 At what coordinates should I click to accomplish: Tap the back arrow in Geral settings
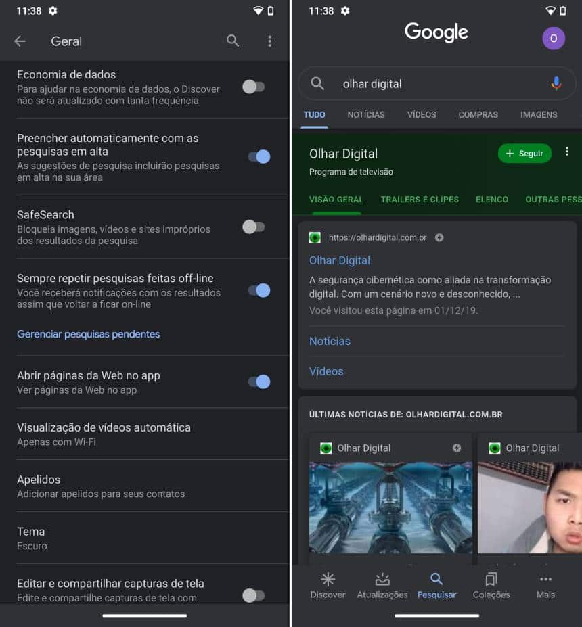coord(20,41)
